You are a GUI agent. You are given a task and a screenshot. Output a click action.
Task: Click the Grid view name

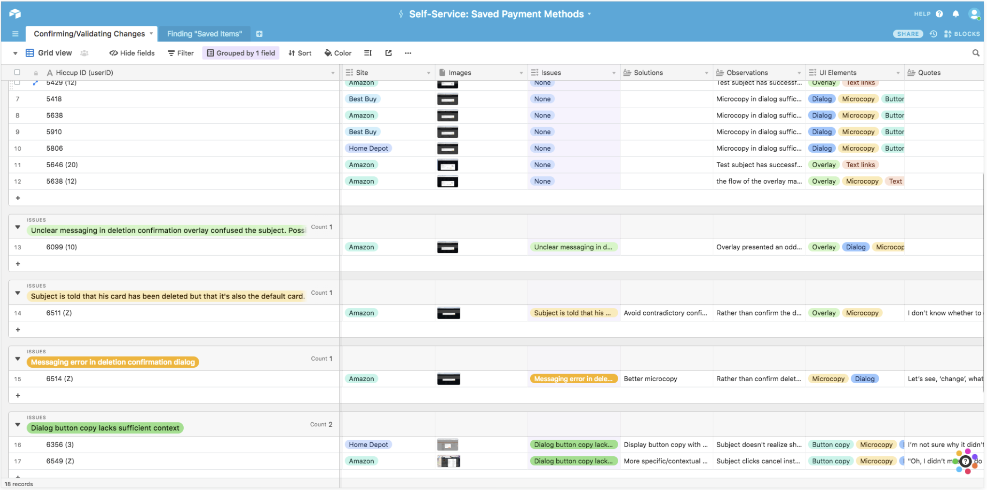click(55, 53)
